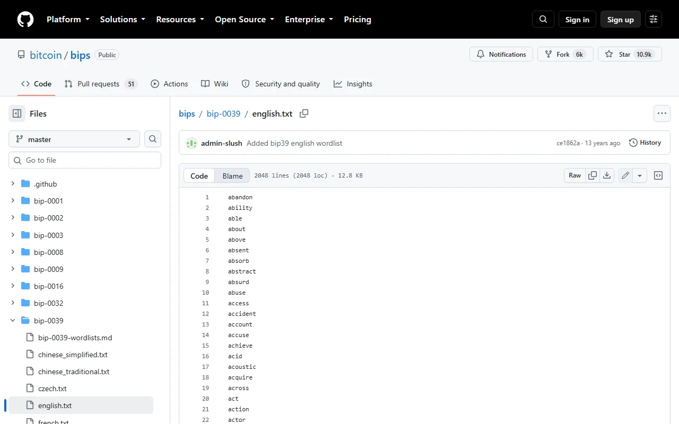
Task: Switch to the Code repository tab
Action: (x=36, y=84)
